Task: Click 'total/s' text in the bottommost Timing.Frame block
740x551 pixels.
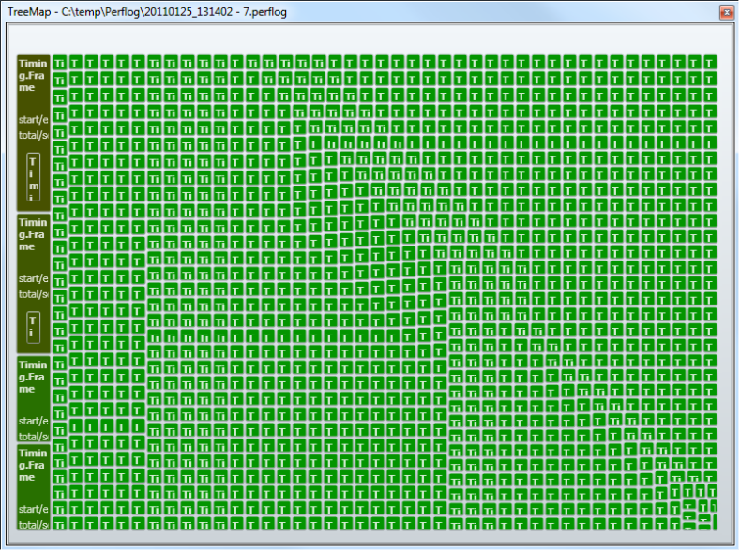Action: [33, 525]
